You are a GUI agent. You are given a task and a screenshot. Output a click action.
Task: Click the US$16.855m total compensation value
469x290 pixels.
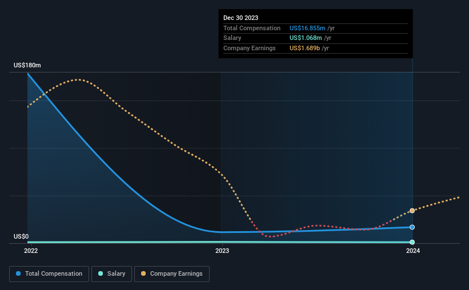307,28
